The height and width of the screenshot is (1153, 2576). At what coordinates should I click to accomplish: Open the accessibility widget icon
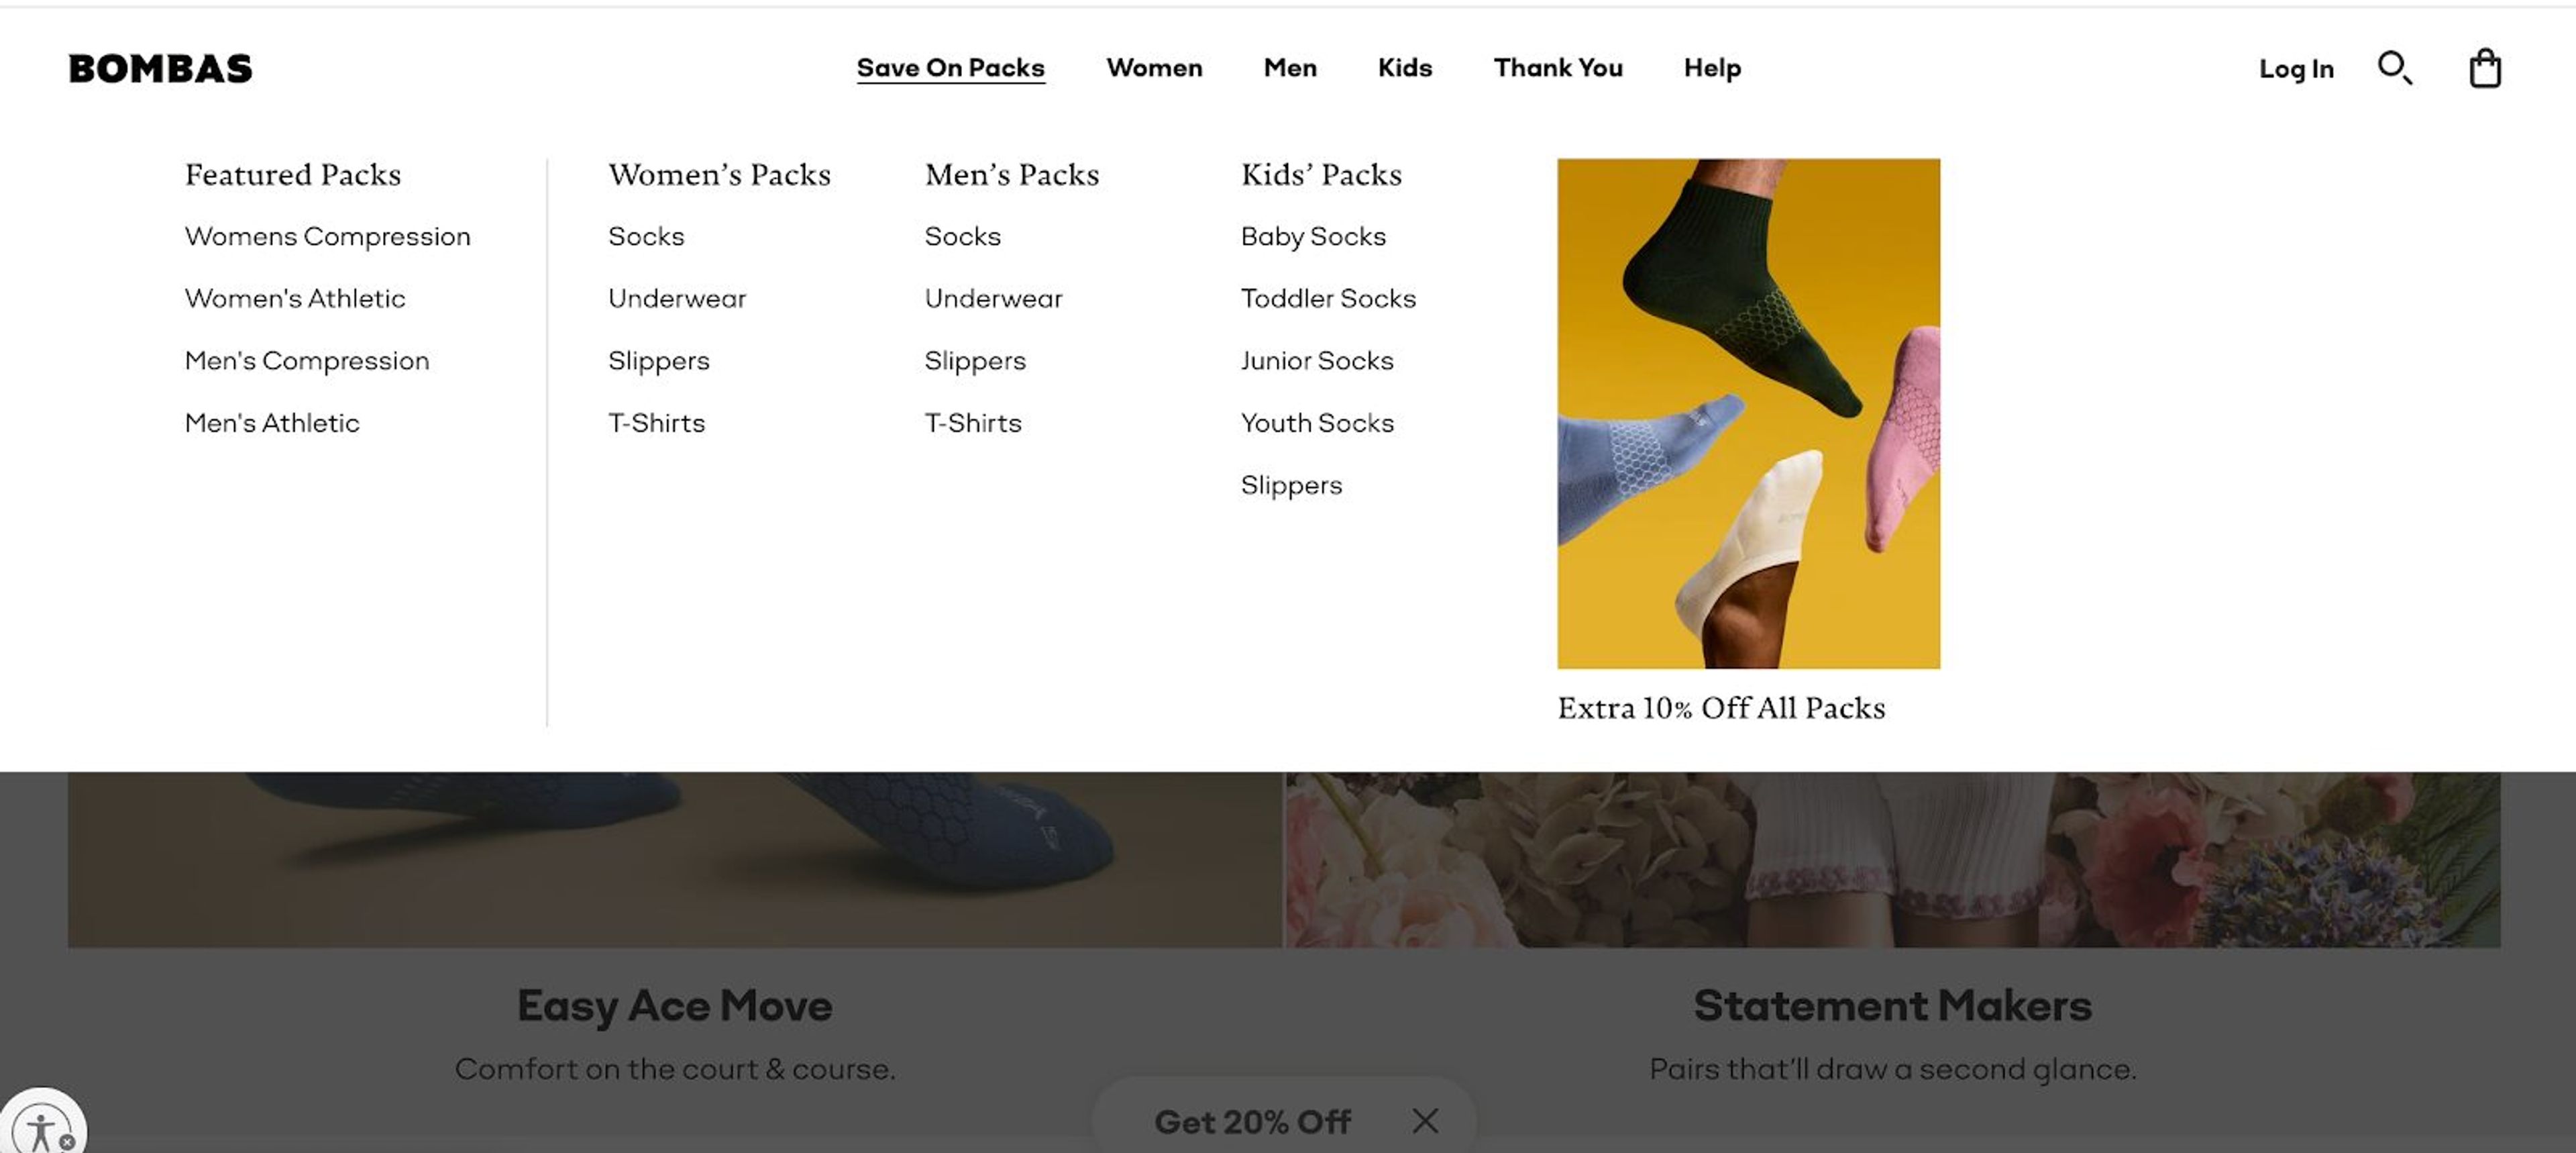coord(40,1131)
